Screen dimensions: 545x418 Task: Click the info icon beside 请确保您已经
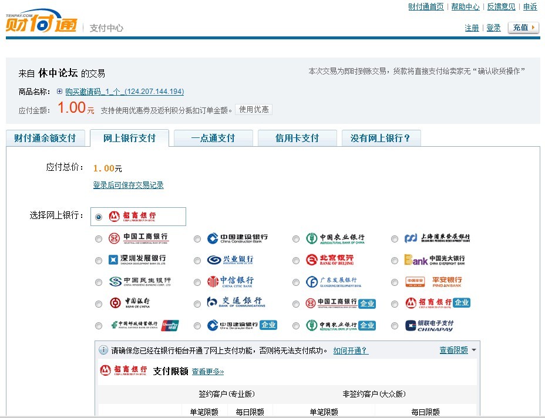[103, 350]
